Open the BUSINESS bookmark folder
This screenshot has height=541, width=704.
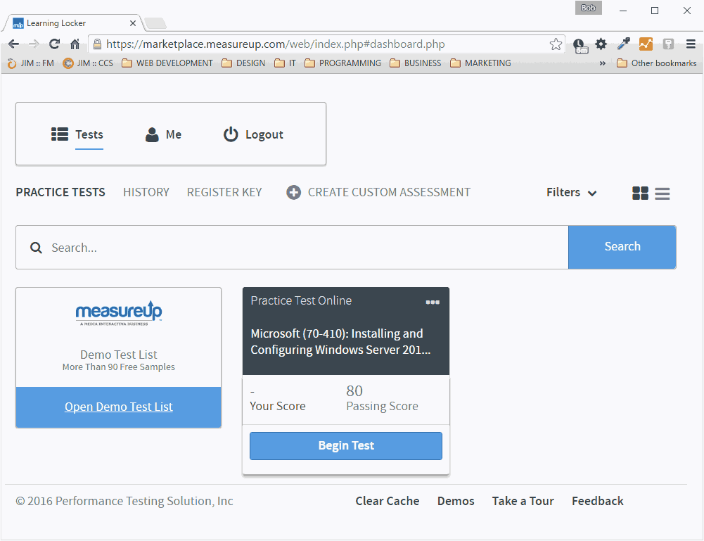(416, 63)
